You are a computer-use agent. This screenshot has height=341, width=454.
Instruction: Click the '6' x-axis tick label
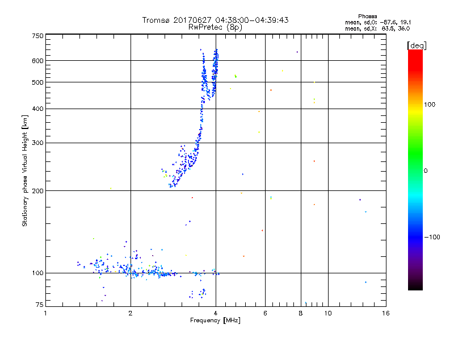tap(265, 313)
